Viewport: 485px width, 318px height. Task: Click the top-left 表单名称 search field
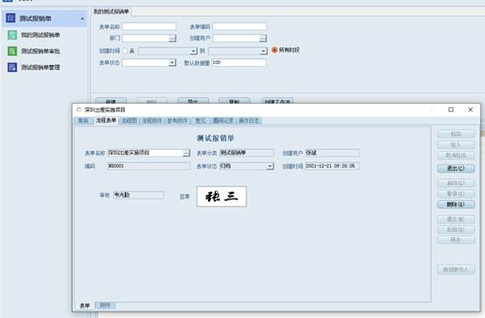[x=149, y=26]
